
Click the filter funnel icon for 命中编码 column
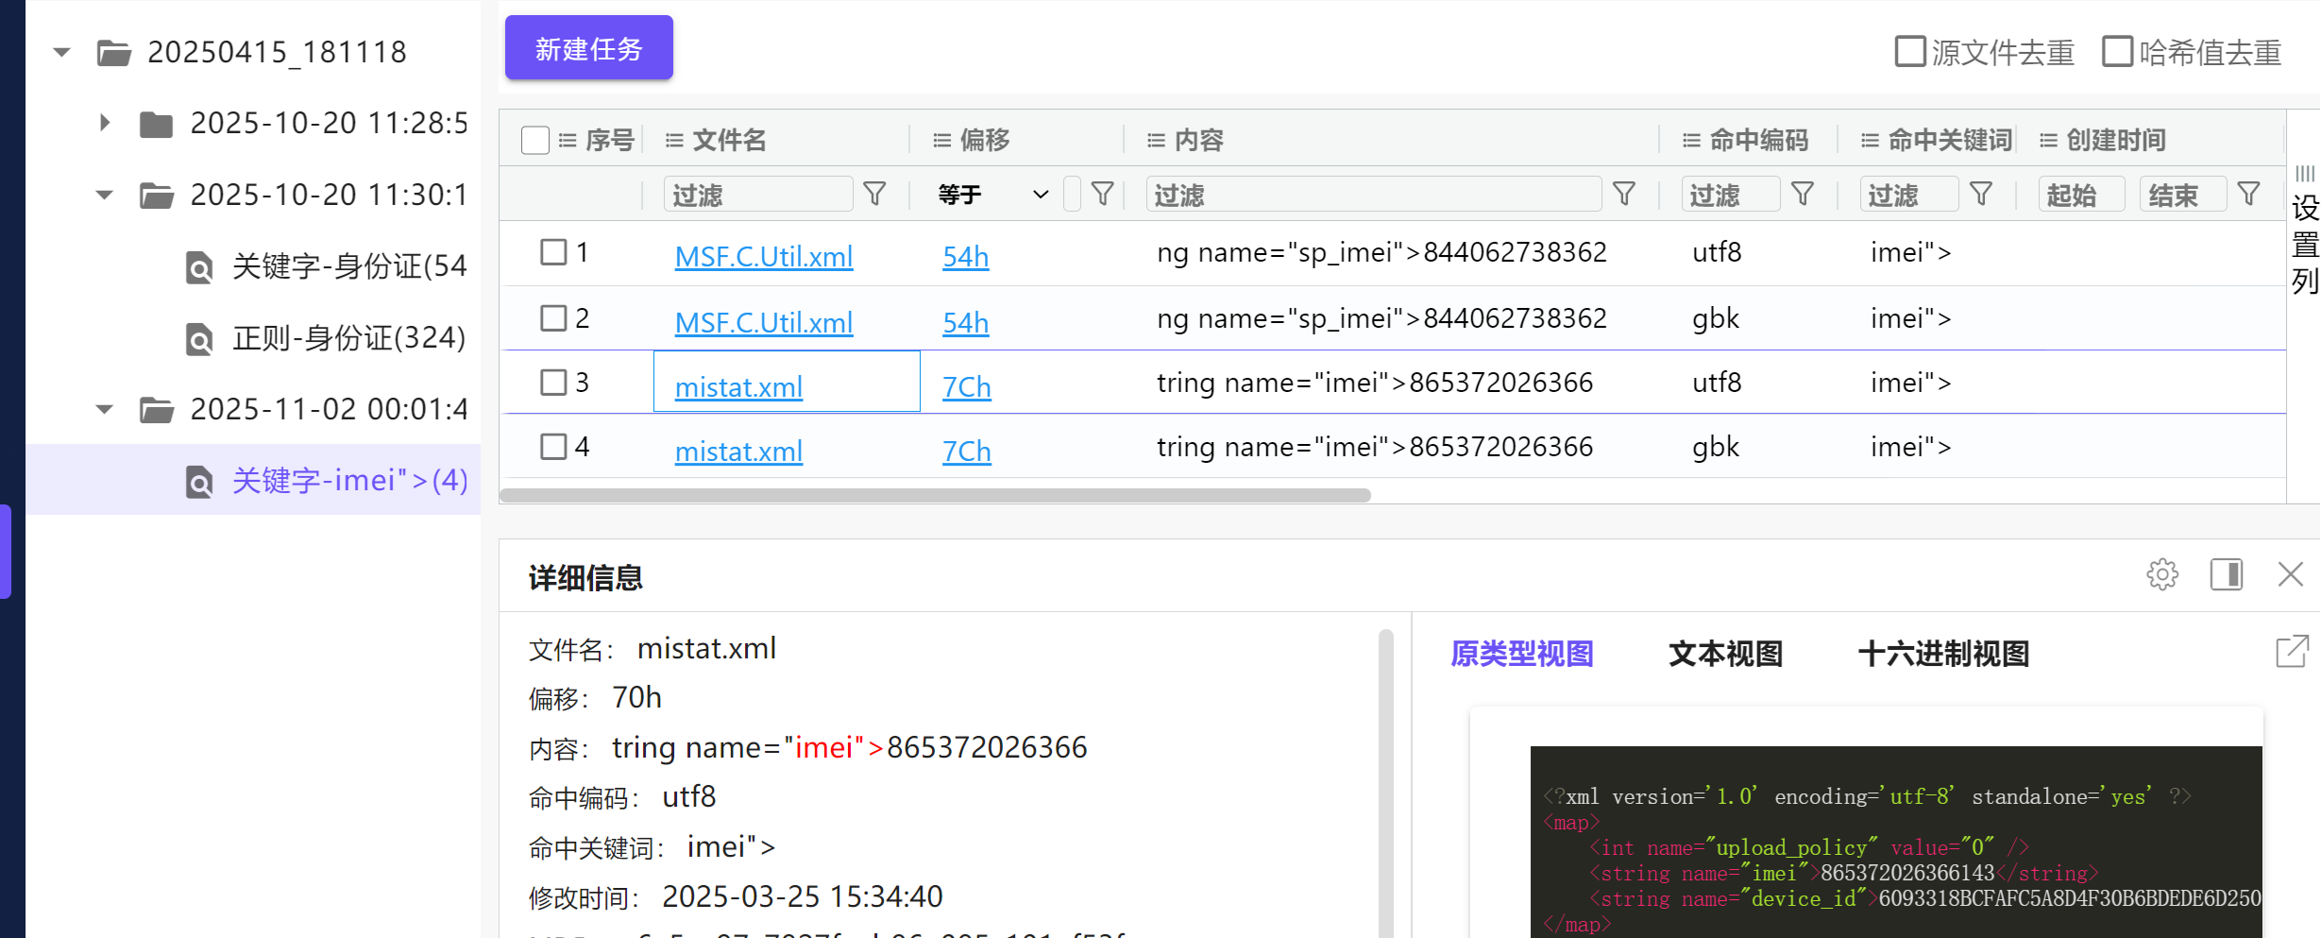pos(1802,195)
